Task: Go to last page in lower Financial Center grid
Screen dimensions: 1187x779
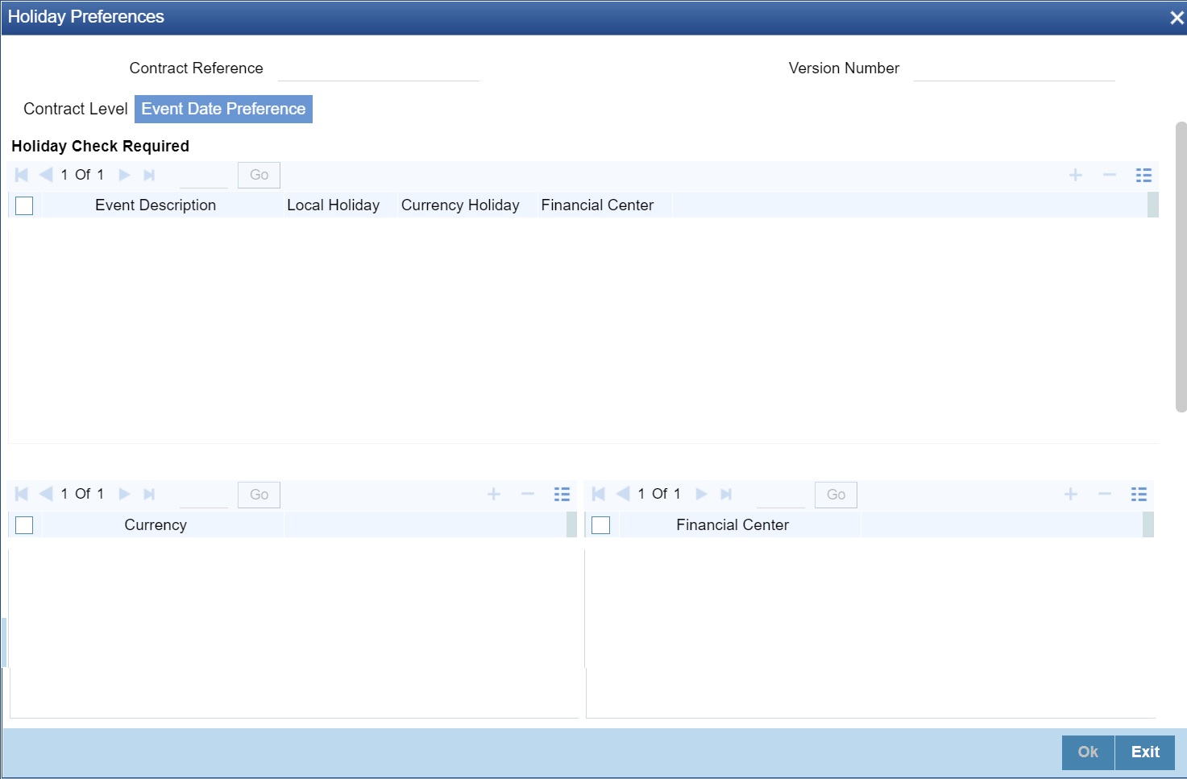Action: pyautogui.click(x=726, y=494)
